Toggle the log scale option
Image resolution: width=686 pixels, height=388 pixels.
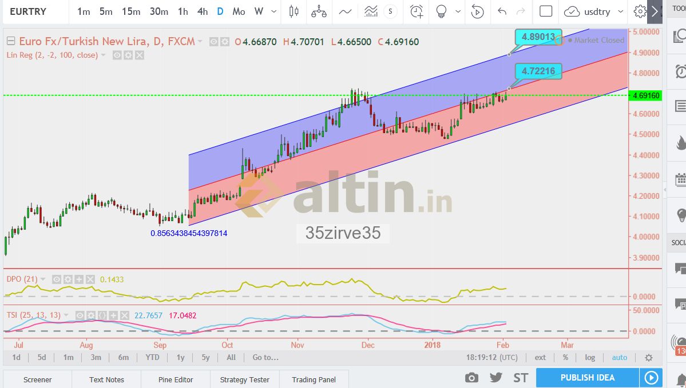tap(590, 358)
